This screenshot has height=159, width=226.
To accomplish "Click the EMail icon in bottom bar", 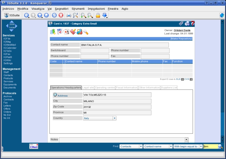I will point(34,146).
